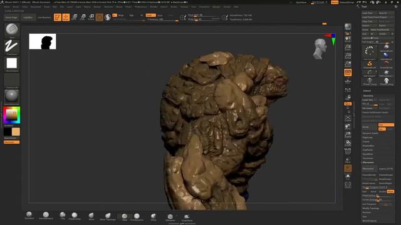Screen dimensions: 401x225
Task: Click the Zoom3D icon on right shelf
Action: [348, 135]
